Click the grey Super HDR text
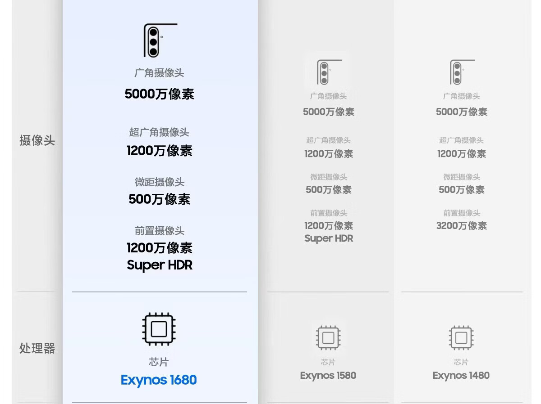Image resolution: width=541 pixels, height=404 pixels. (x=329, y=238)
